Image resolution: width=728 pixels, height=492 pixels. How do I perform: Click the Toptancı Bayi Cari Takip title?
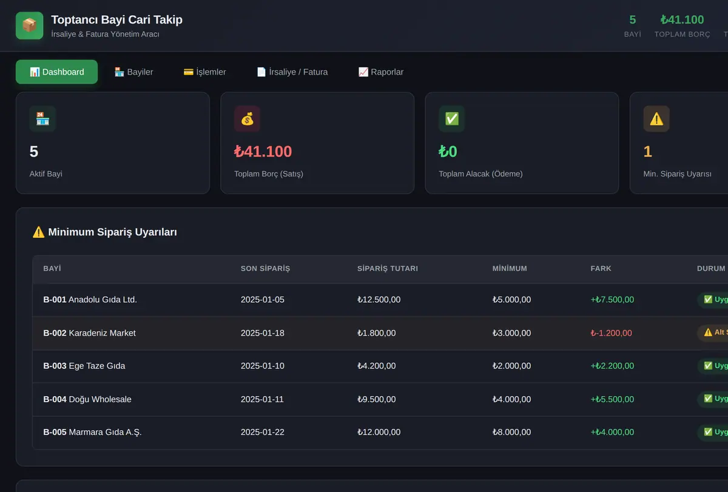[117, 19]
